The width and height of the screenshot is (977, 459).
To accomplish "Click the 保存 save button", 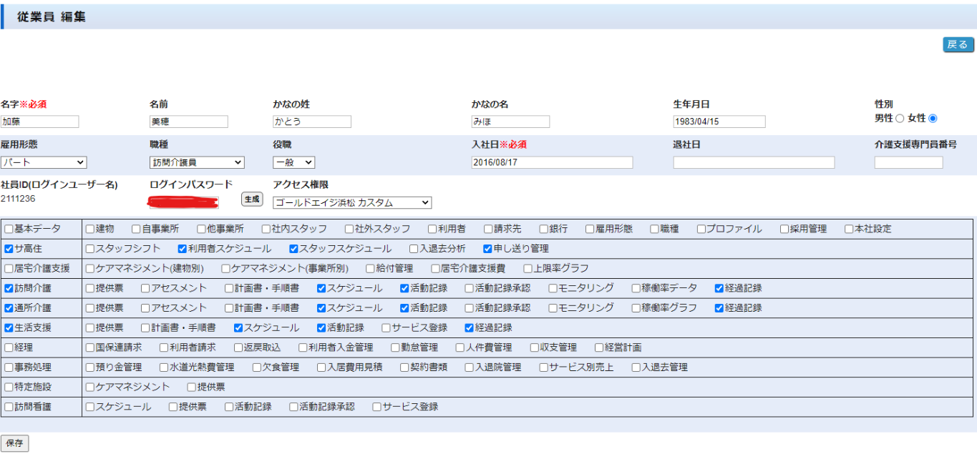I will 14,443.
